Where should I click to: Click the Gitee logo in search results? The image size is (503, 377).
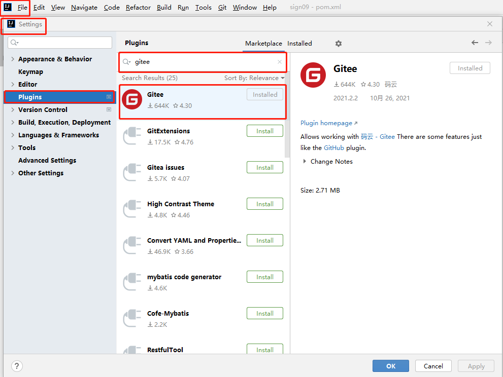(132, 99)
